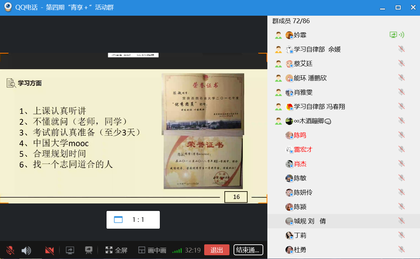Click the avatar of 雷宏才
Image resolution: width=420 pixels, height=259 pixels.
pos(289,150)
